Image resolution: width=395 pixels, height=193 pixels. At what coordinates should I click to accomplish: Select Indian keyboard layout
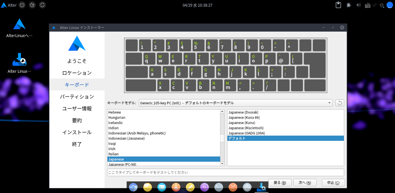(164, 128)
